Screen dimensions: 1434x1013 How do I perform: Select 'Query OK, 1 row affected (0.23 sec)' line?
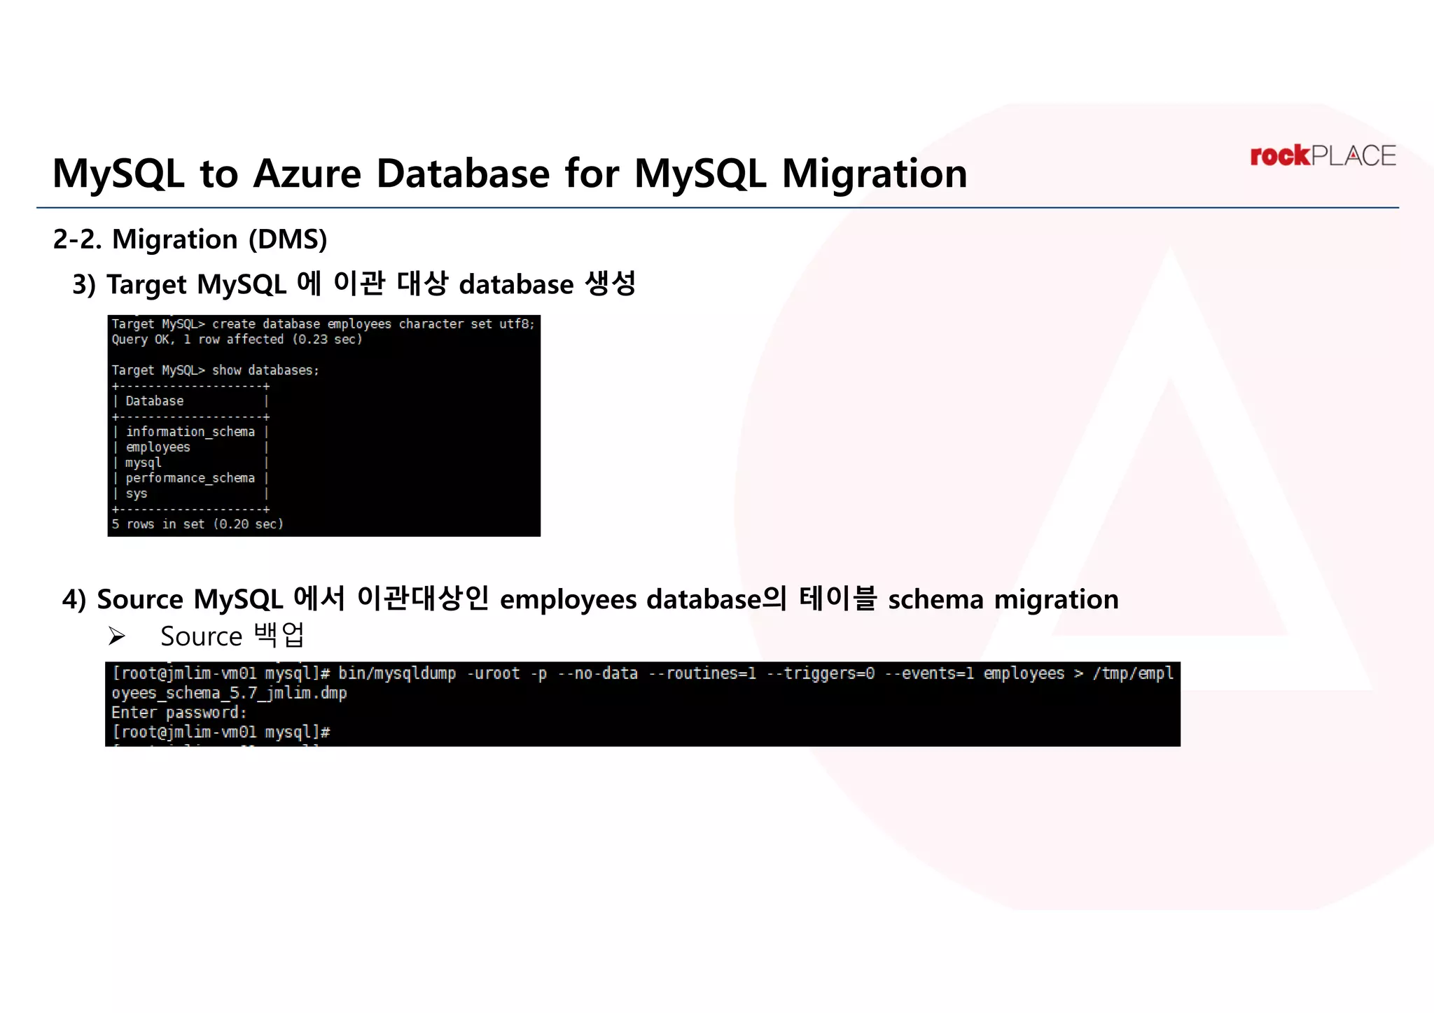(237, 340)
